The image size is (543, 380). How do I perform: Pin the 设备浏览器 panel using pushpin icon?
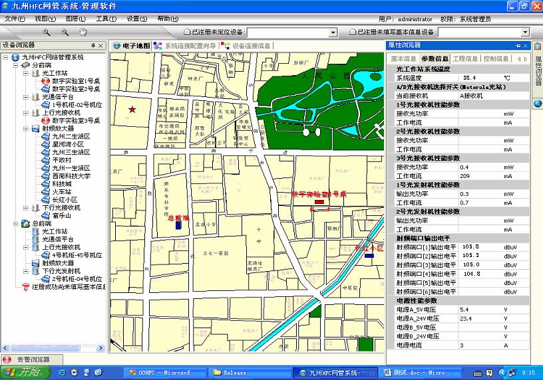point(93,45)
